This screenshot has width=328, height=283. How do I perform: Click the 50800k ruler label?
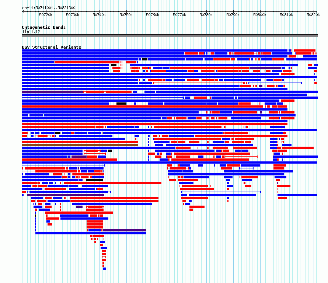pos(260,15)
